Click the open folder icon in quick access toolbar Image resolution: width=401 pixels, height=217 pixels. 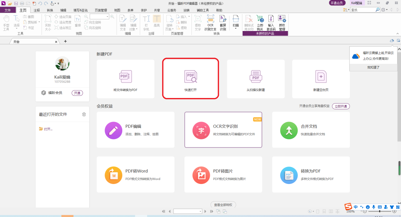click(10, 3)
